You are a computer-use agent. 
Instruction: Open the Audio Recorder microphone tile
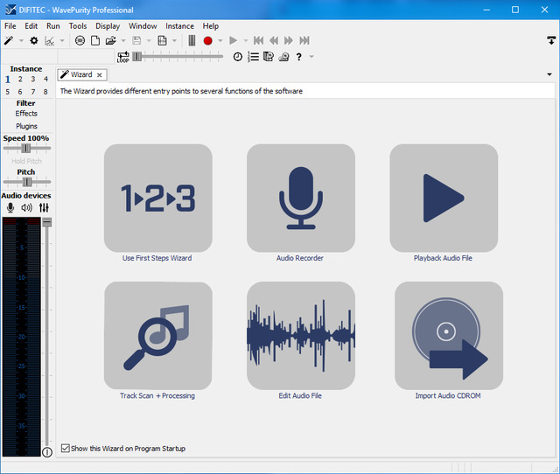(x=300, y=198)
